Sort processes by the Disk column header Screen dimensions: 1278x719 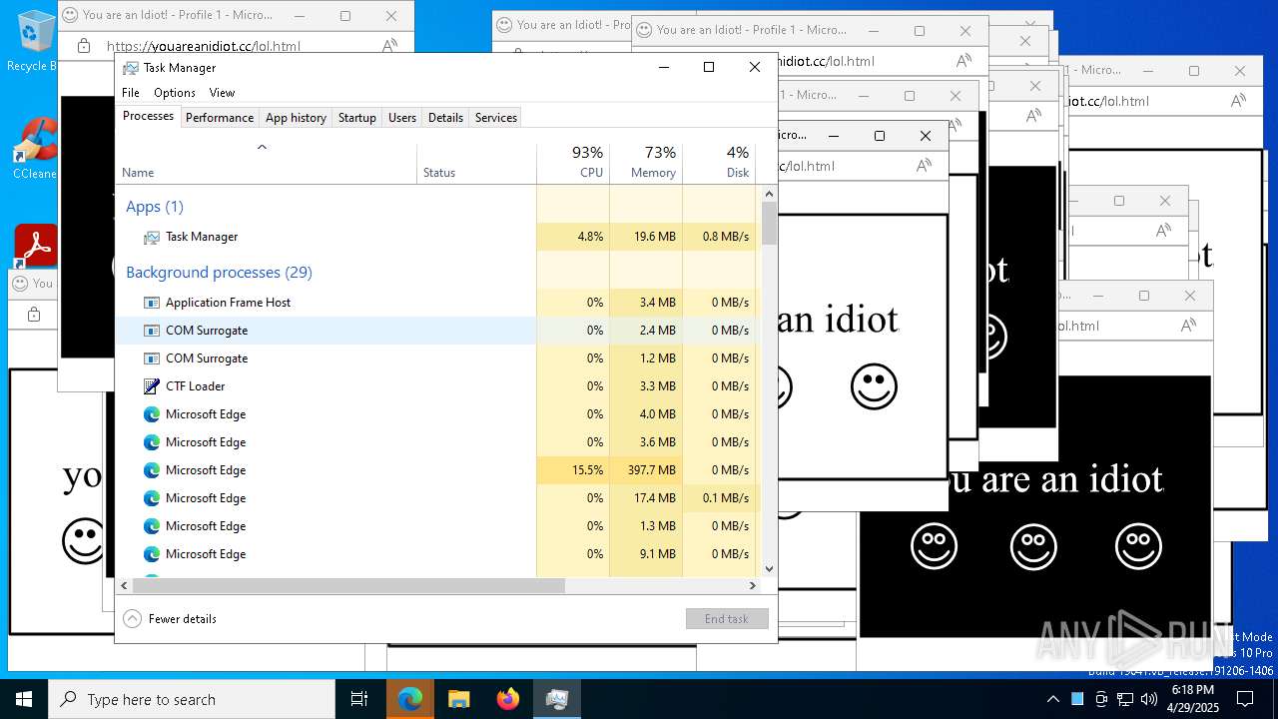tap(719, 163)
